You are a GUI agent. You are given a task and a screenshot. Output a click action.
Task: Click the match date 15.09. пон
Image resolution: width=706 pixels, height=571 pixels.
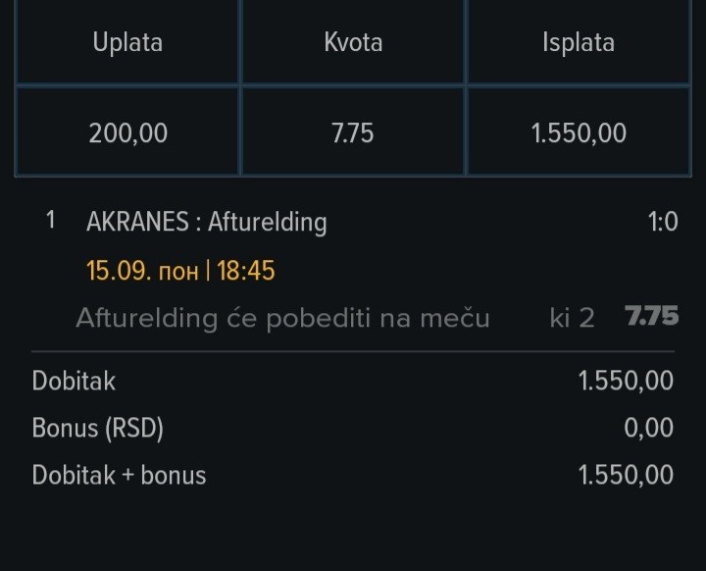click(x=142, y=271)
